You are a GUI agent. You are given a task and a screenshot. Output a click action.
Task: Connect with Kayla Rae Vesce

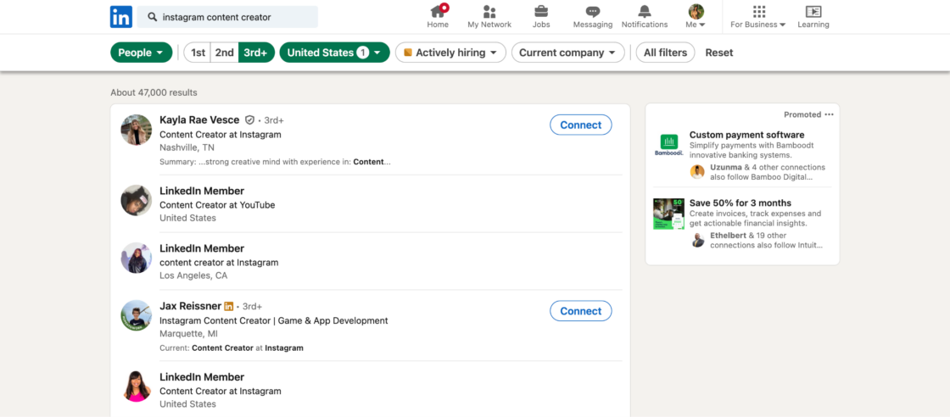click(x=580, y=125)
